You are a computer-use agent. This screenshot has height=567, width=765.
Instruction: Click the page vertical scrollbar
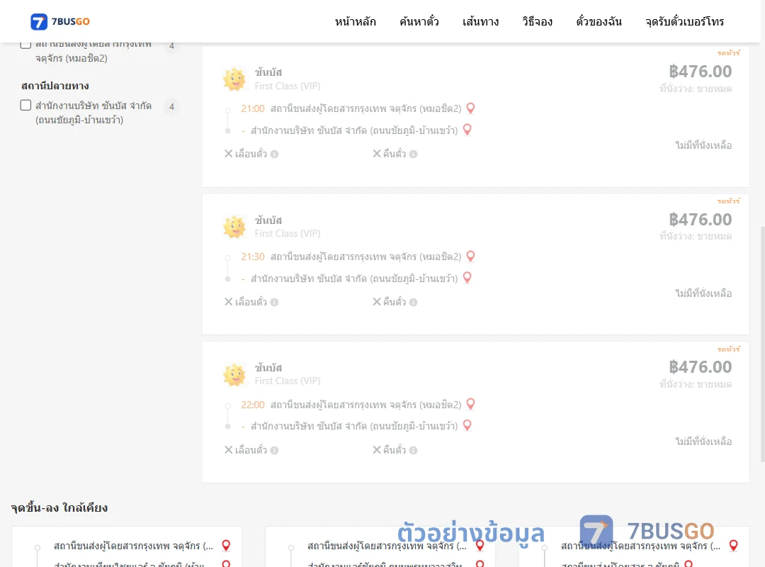click(x=762, y=342)
